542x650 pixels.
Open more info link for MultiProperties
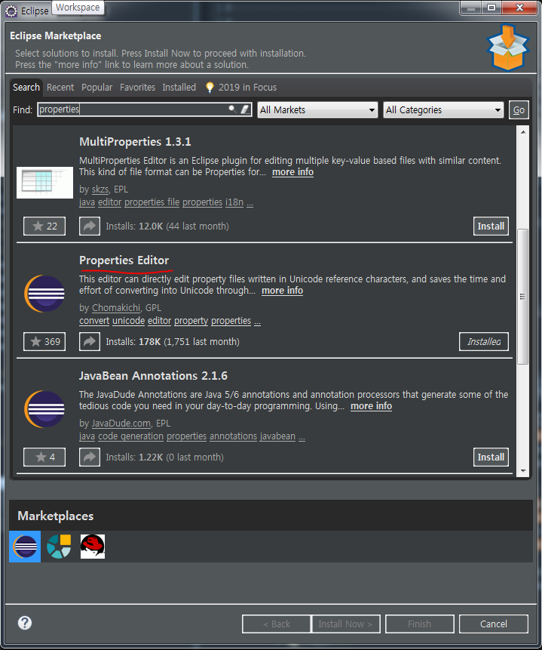[x=292, y=172]
